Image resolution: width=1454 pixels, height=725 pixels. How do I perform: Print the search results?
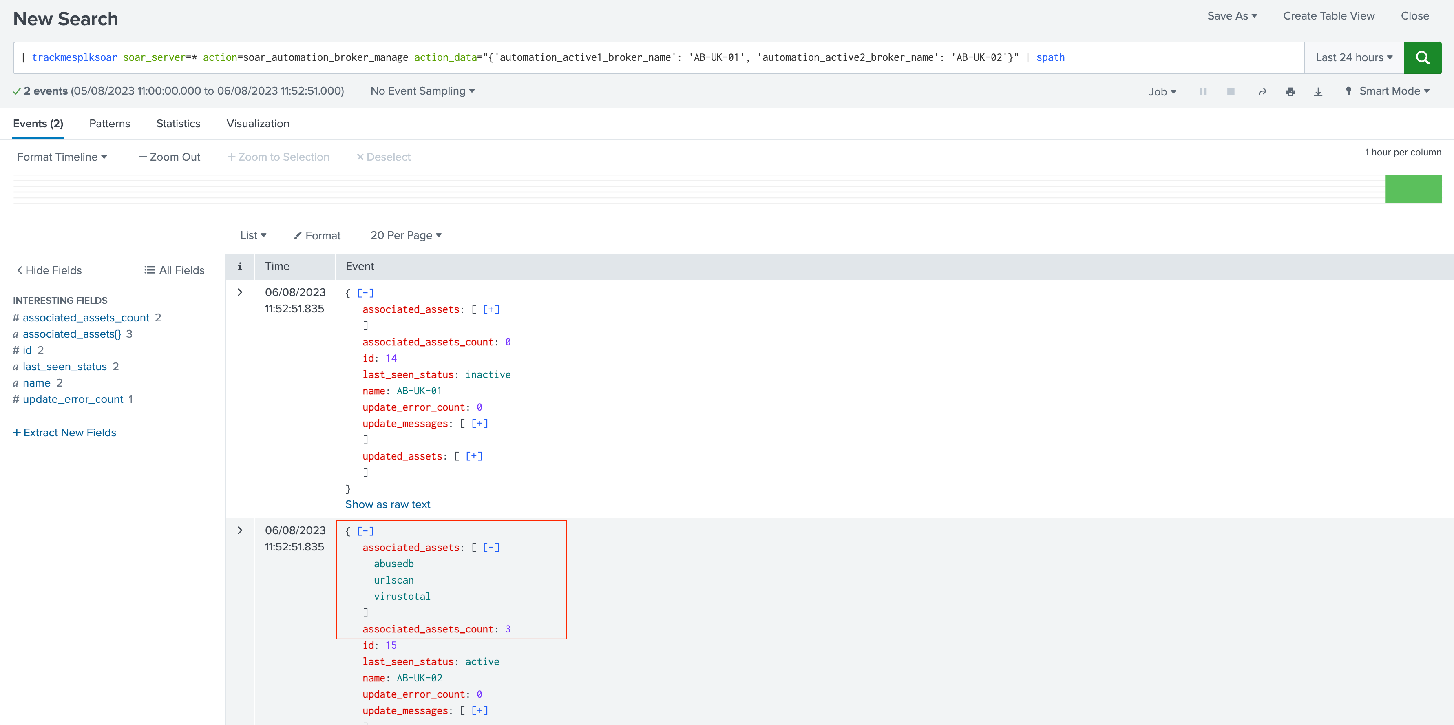pyautogui.click(x=1290, y=91)
